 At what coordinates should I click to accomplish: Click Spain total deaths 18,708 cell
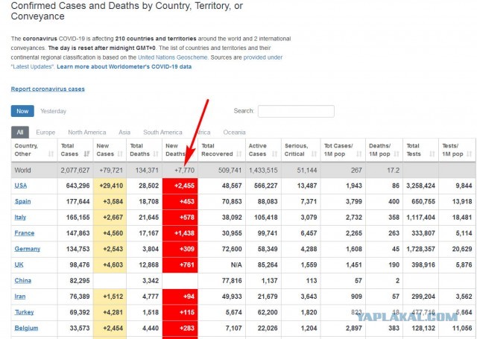144,201
